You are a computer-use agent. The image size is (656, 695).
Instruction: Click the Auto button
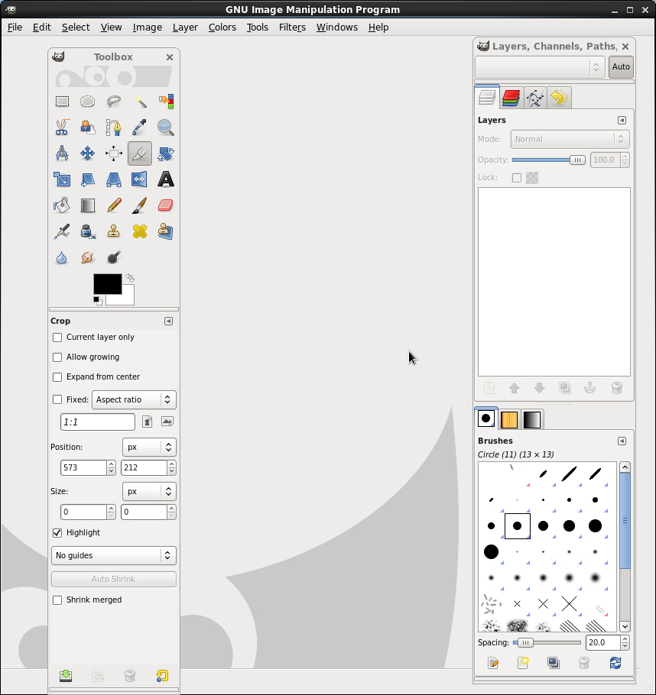[621, 67]
